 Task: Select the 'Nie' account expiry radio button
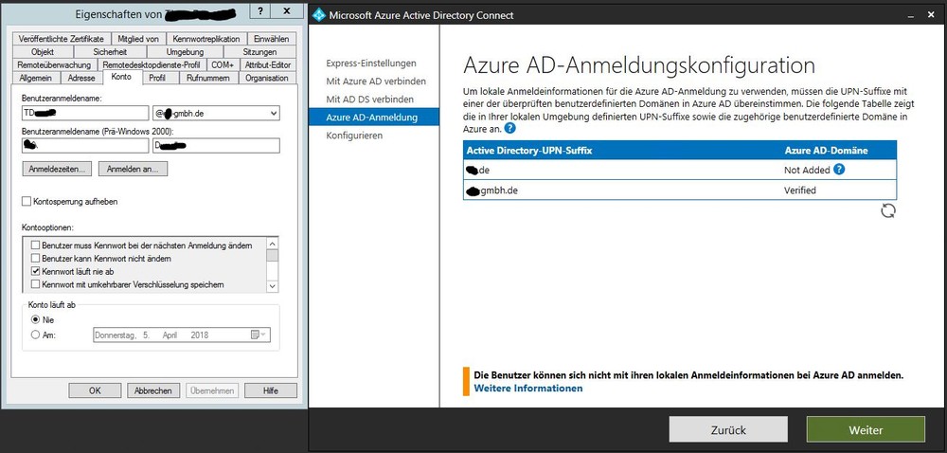(x=36, y=319)
